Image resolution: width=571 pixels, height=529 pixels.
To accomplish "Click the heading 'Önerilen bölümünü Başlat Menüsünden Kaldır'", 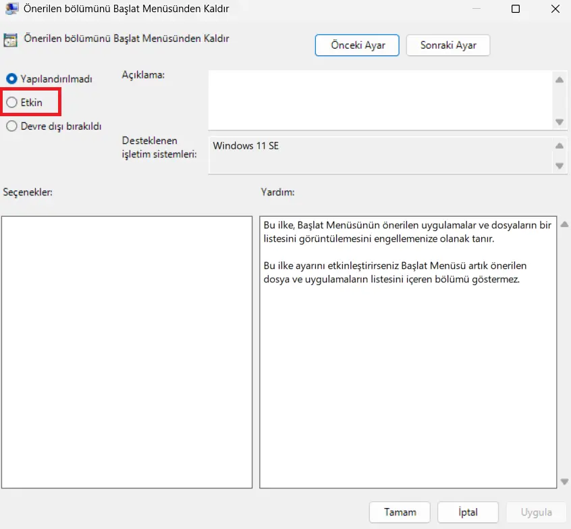I will click(126, 39).
